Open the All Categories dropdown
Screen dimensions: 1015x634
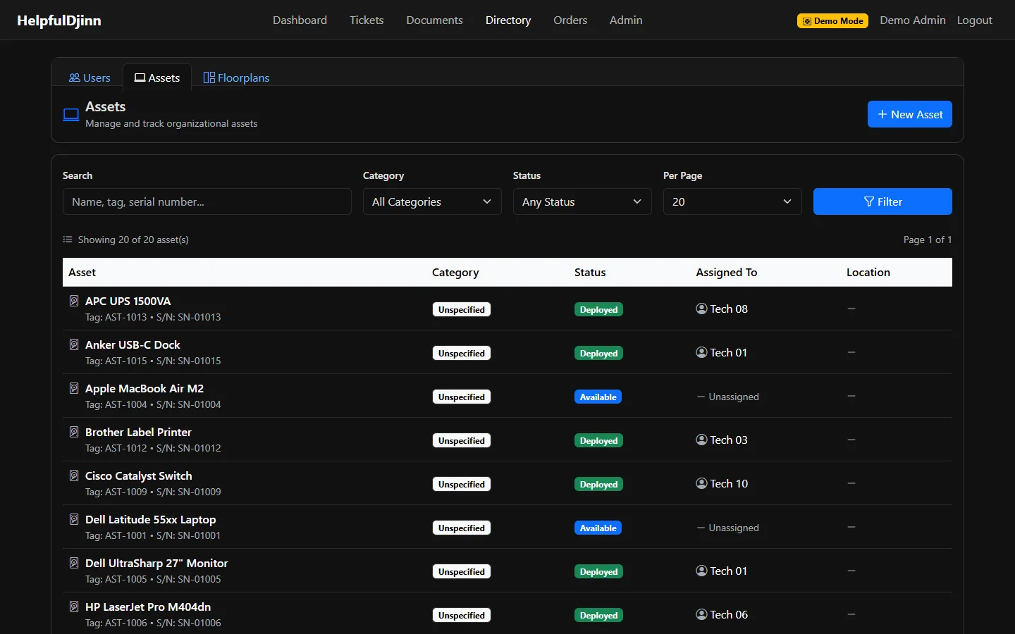click(432, 201)
